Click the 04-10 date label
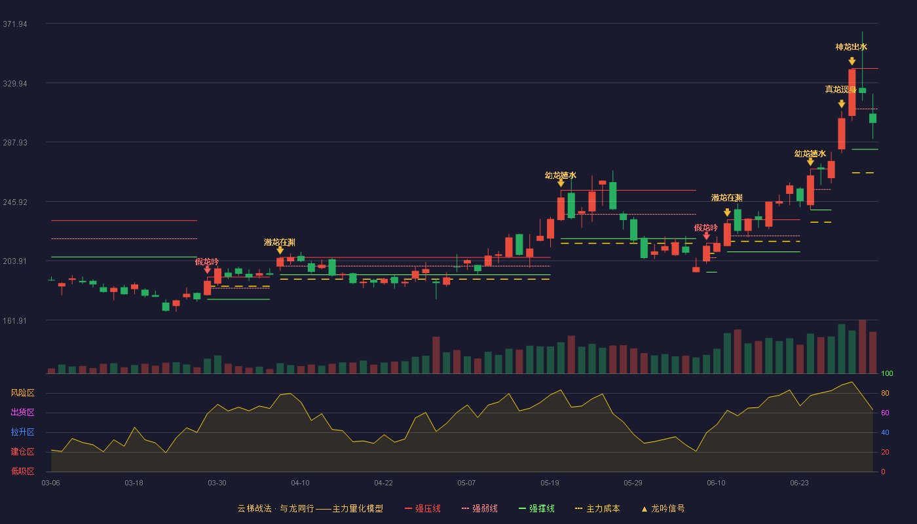 [300, 483]
